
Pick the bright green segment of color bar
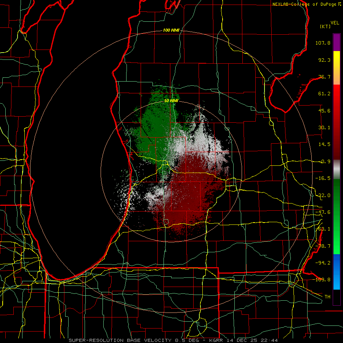(x=337, y=216)
